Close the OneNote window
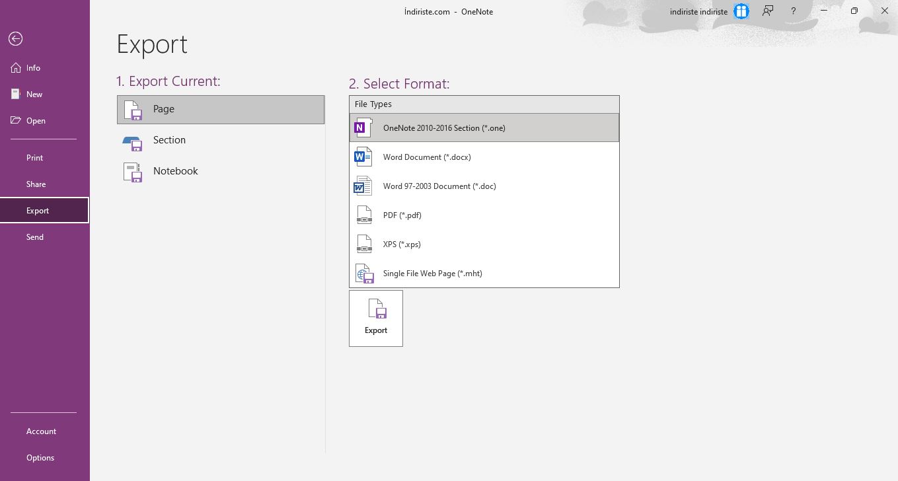Viewport: 898px width, 481px height. click(x=884, y=11)
